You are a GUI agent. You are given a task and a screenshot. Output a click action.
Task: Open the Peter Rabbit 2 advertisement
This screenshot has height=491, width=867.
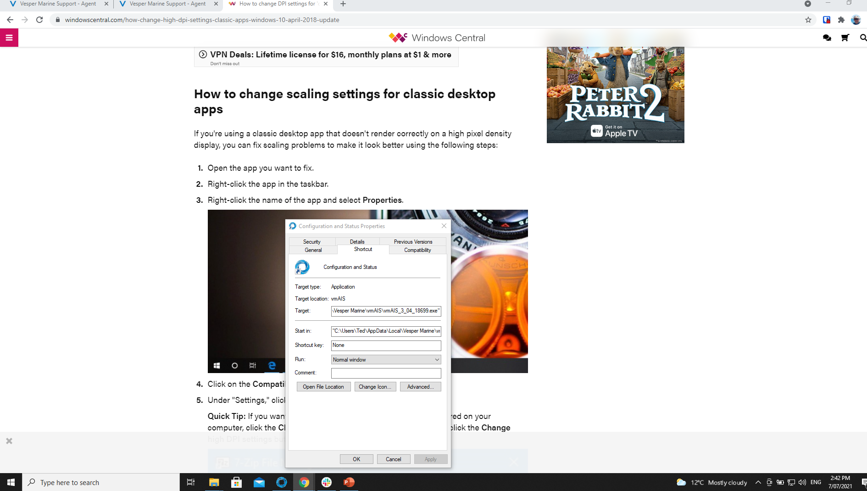click(615, 95)
